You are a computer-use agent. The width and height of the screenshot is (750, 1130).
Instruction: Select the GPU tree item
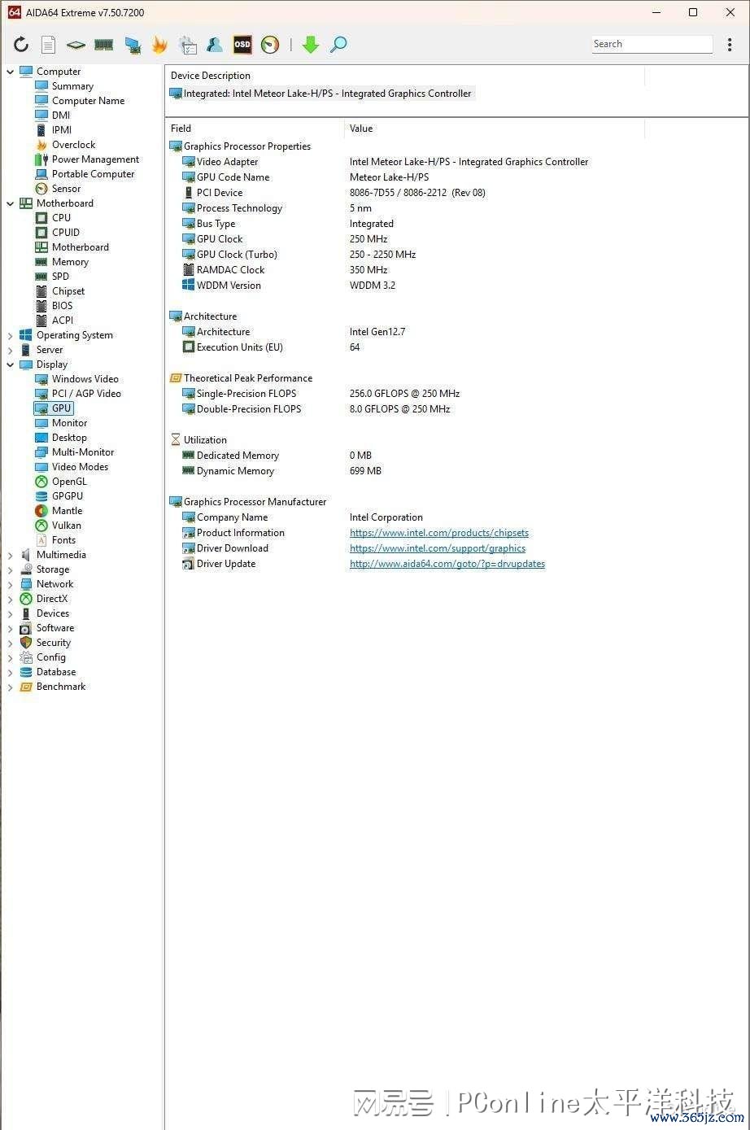pyautogui.click(x=62, y=408)
